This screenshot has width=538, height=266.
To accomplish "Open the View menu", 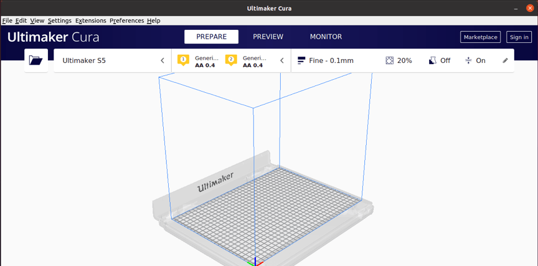I will tap(37, 21).
